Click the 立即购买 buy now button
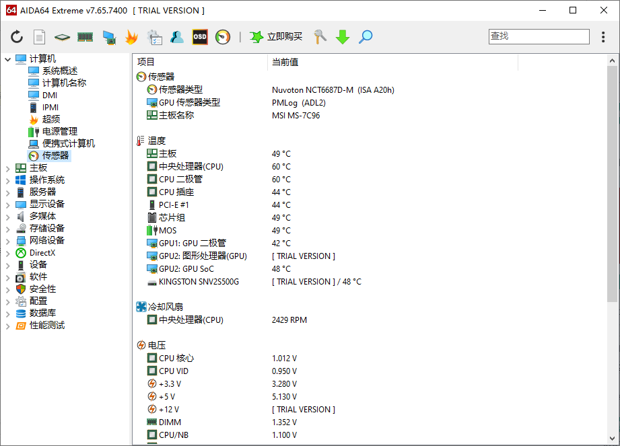 (x=276, y=37)
